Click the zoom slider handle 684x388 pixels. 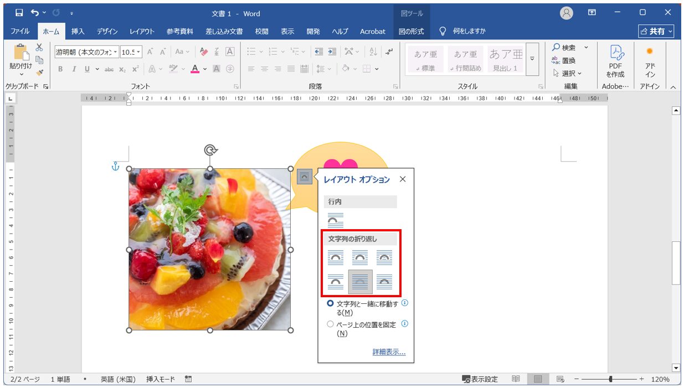(x=610, y=379)
